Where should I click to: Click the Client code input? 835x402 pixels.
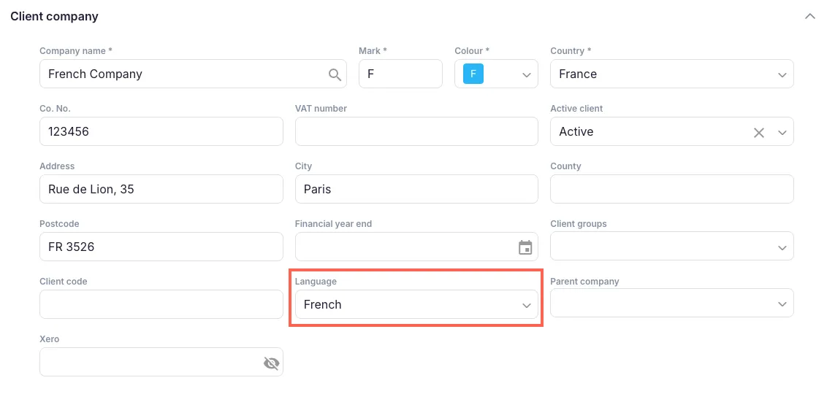point(161,304)
